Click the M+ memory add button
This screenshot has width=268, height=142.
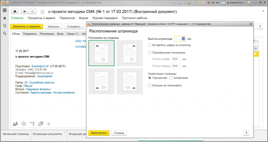click(x=213, y=3)
